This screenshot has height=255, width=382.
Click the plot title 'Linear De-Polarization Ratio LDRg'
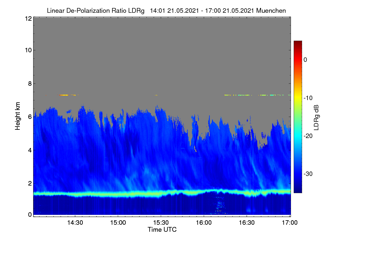tap(95, 11)
